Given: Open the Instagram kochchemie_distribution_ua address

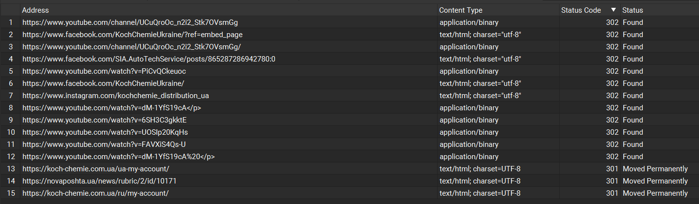Looking at the screenshot, I should 115,96.
